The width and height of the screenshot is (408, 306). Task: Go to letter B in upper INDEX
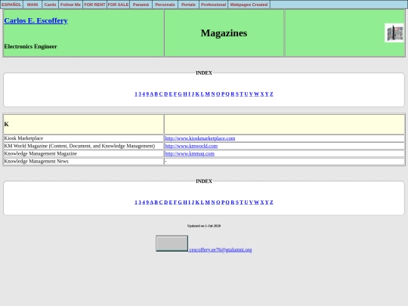click(156, 94)
